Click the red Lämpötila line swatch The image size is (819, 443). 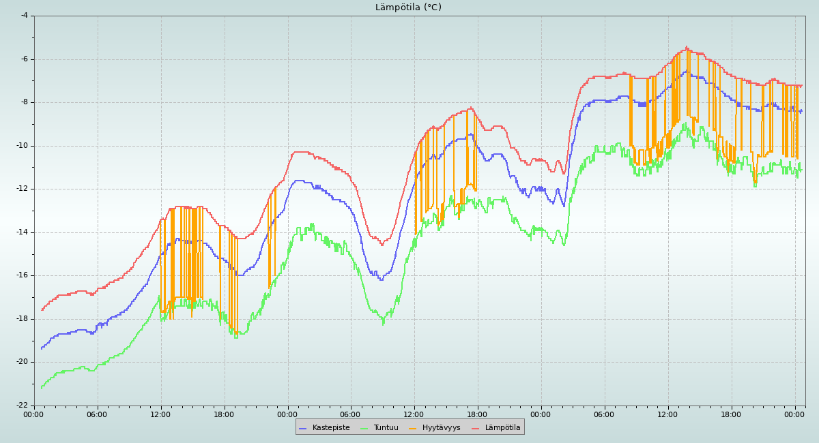point(476,428)
